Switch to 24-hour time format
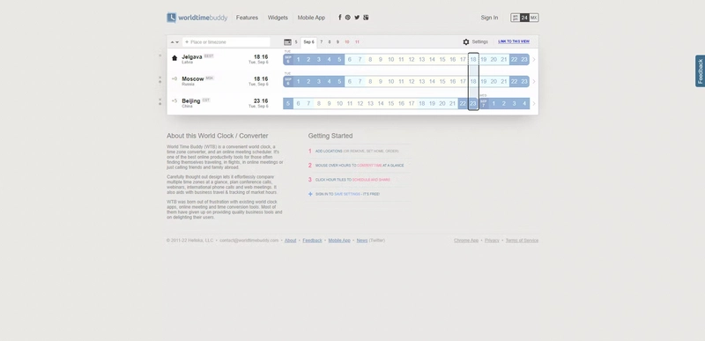The height and width of the screenshot is (341, 705). click(524, 18)
